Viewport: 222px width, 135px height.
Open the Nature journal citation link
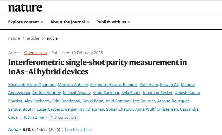tap(15, 130)
